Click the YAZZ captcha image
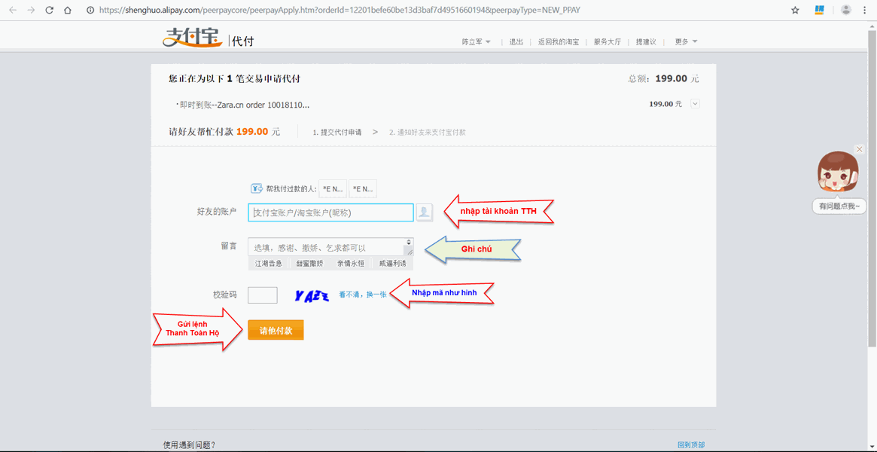The image size is (877, 452). coord(312,295)
